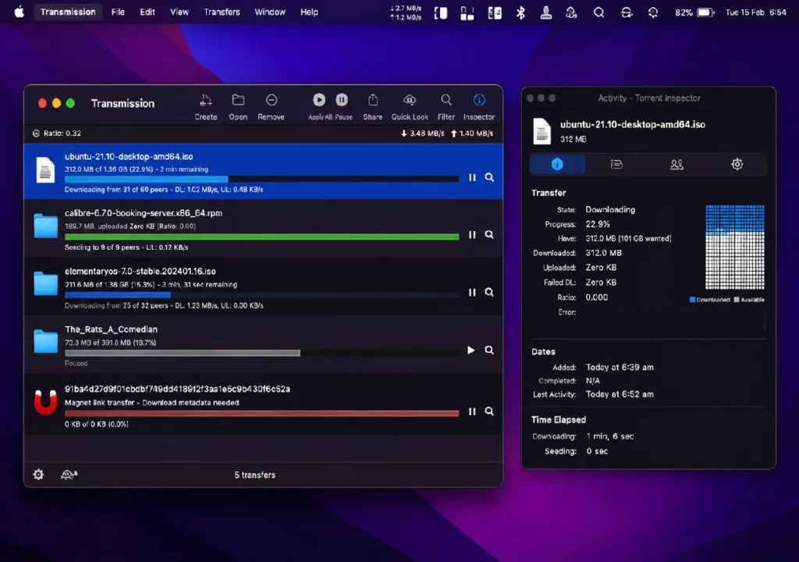Click the magnet icon of the hash transfer
799x562 pixels.
(45, 402)
